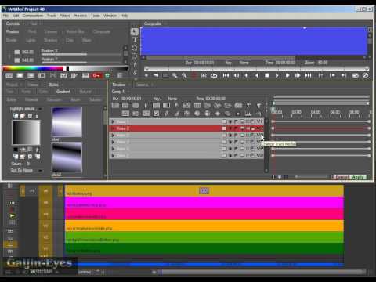Click the first icon under the highlight dropdown
Viewport: 376px width, 282px height.
click(16, 116)
